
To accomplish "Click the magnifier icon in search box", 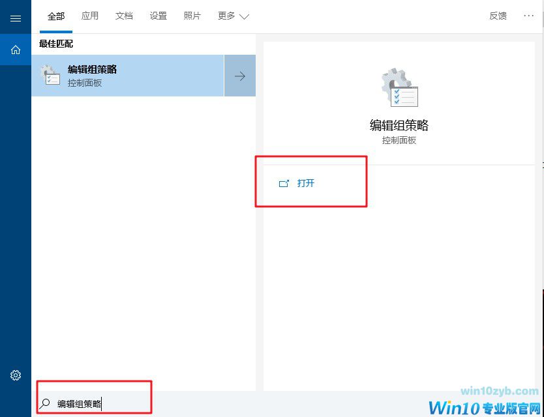I will pyautogui.click(x=45, y=403).
